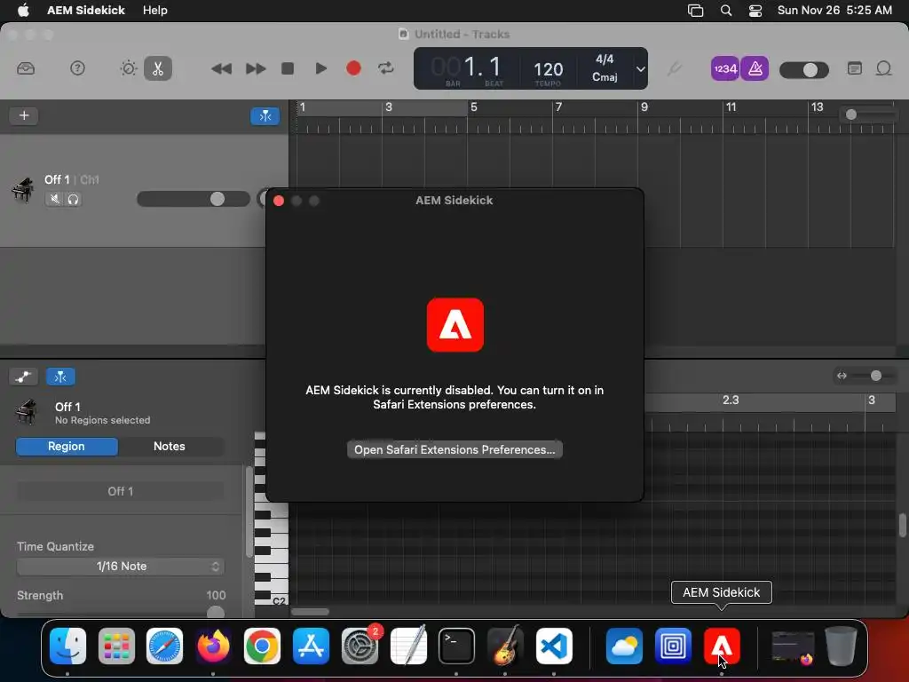The height and width of the screenshot is (682, 909).
Task: Open Control Center in menu bar
Action: coord(755,10)
